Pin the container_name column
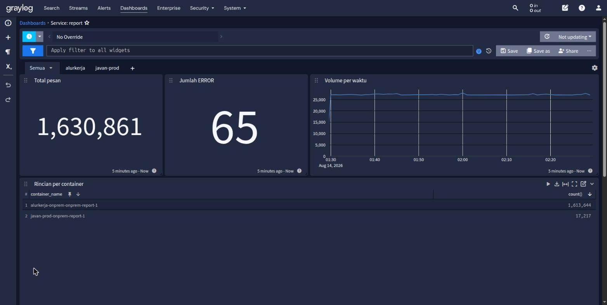 [70, 194]
